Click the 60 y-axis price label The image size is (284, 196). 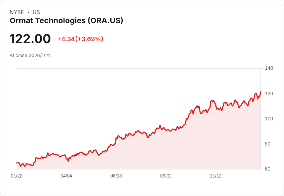coord(267,169)
